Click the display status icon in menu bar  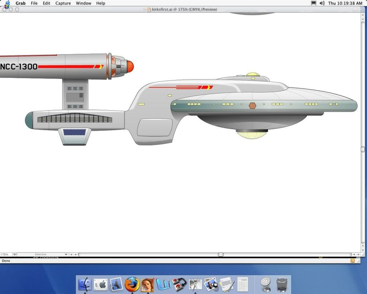[314, 3]
